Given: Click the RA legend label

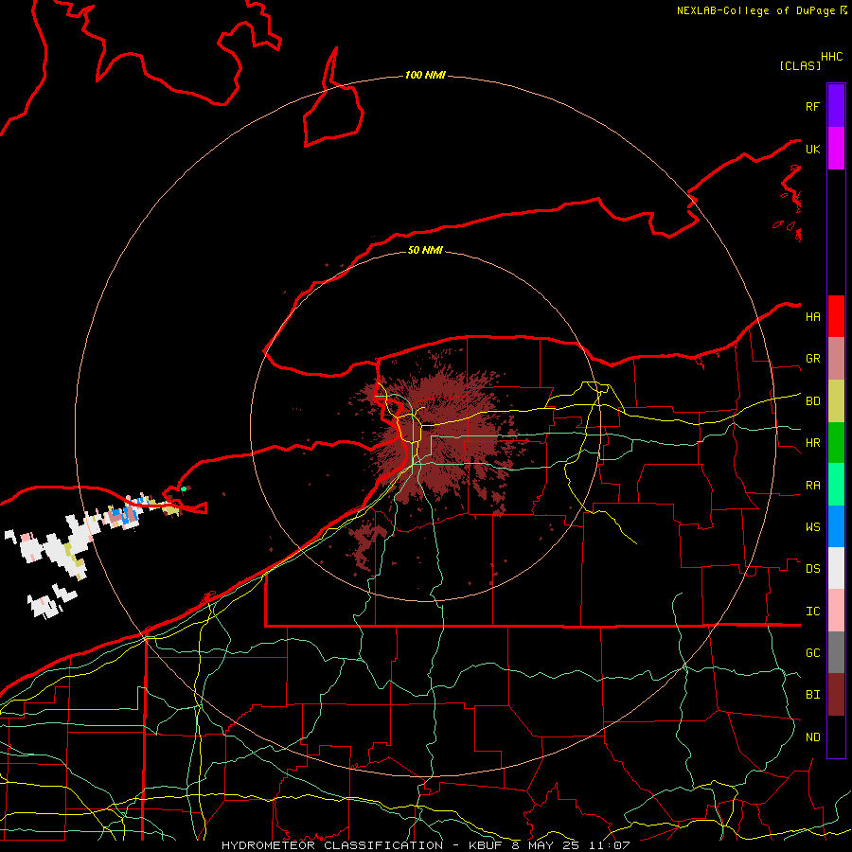Looking at the screenshot, I should tap(812, 486).
